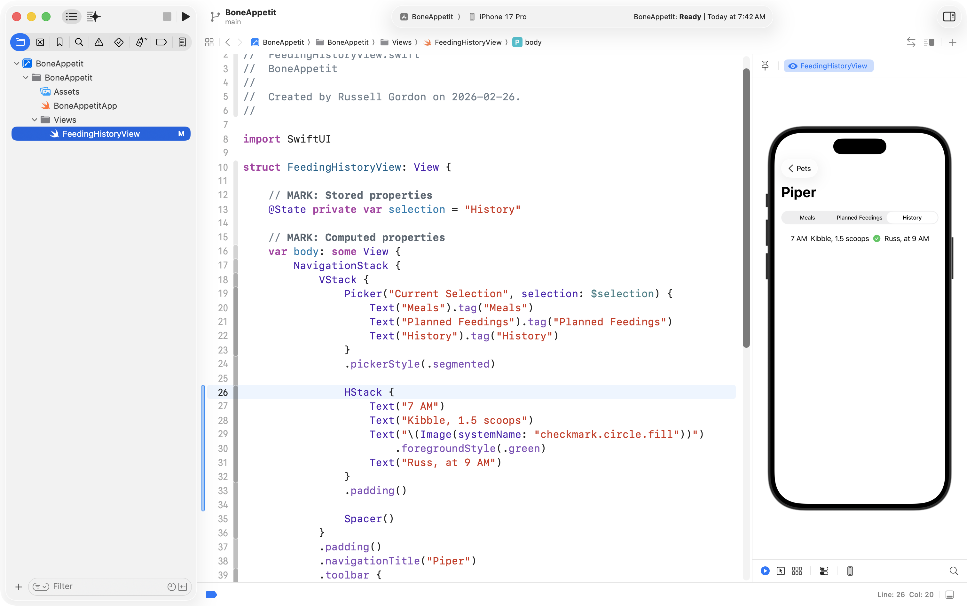Select BoneAppetitApp file in navigator
The width and height of the screenshot is (967, 606).
[85, 106]
